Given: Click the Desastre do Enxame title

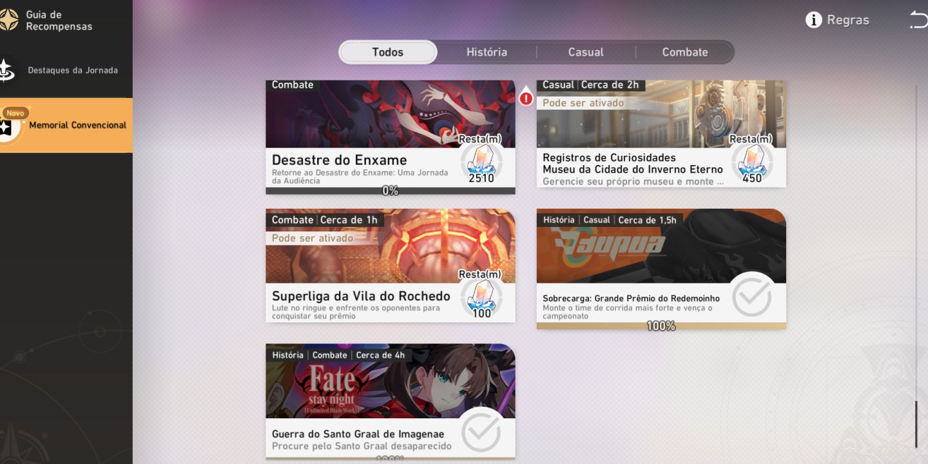Looking at the screenshot, I should 339,160.
